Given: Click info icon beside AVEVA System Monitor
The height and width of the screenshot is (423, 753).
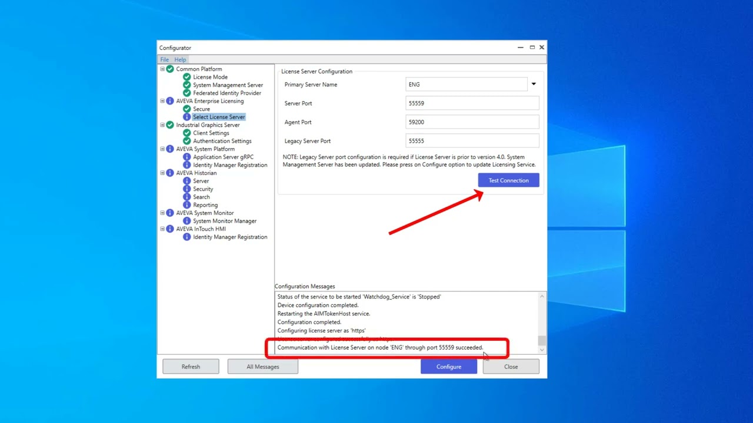Looking at the screenshot, I should [x=170, y=213].
